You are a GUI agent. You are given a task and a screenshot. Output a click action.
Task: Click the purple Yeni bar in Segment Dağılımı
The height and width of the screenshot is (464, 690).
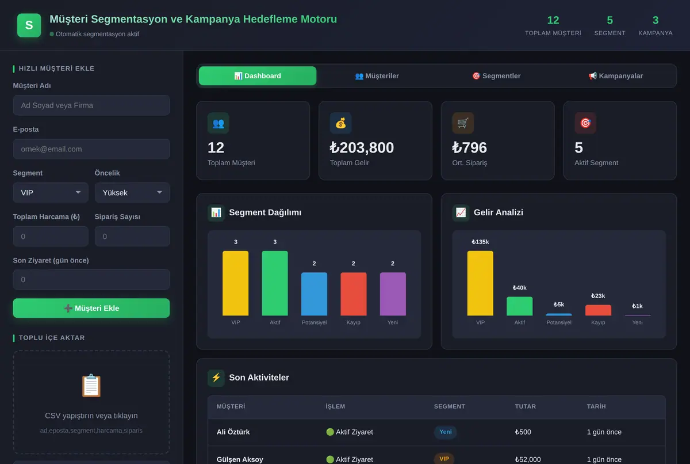point(393,294)
